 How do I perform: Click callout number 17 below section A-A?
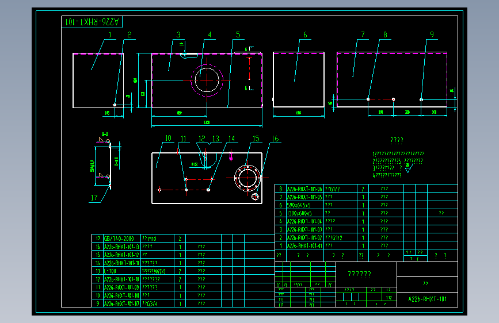94,198
